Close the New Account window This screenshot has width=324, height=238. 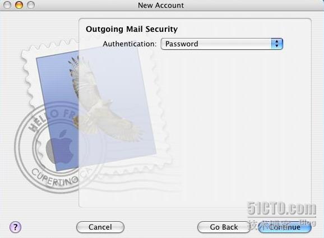coord(7,5)
